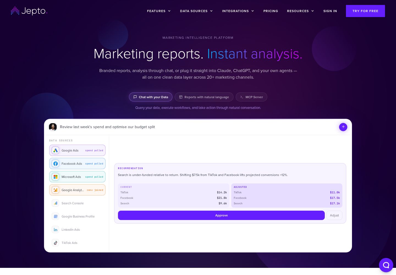Click the Adjust button
Screen dimensions: 396x275
pos(334,215)
